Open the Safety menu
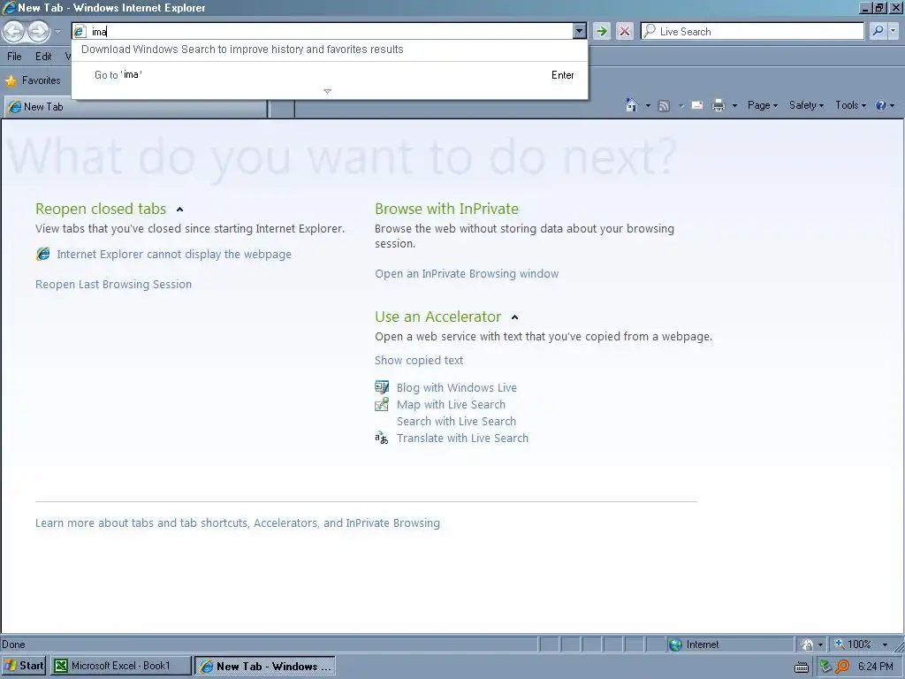This screenshot has width=905, height=679. (x=806, y=105)
